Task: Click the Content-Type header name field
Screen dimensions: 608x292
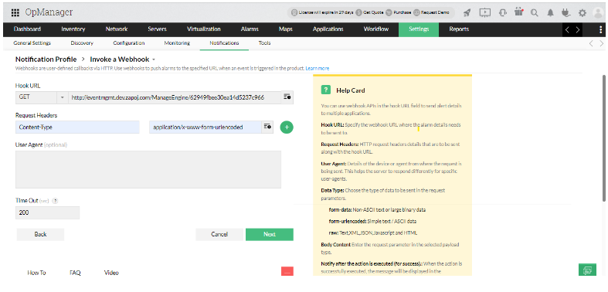Action: point(77,127)
